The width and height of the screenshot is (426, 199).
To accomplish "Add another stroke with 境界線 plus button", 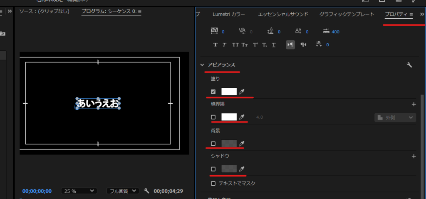I will pyautogui.click(x=414, y=104).
